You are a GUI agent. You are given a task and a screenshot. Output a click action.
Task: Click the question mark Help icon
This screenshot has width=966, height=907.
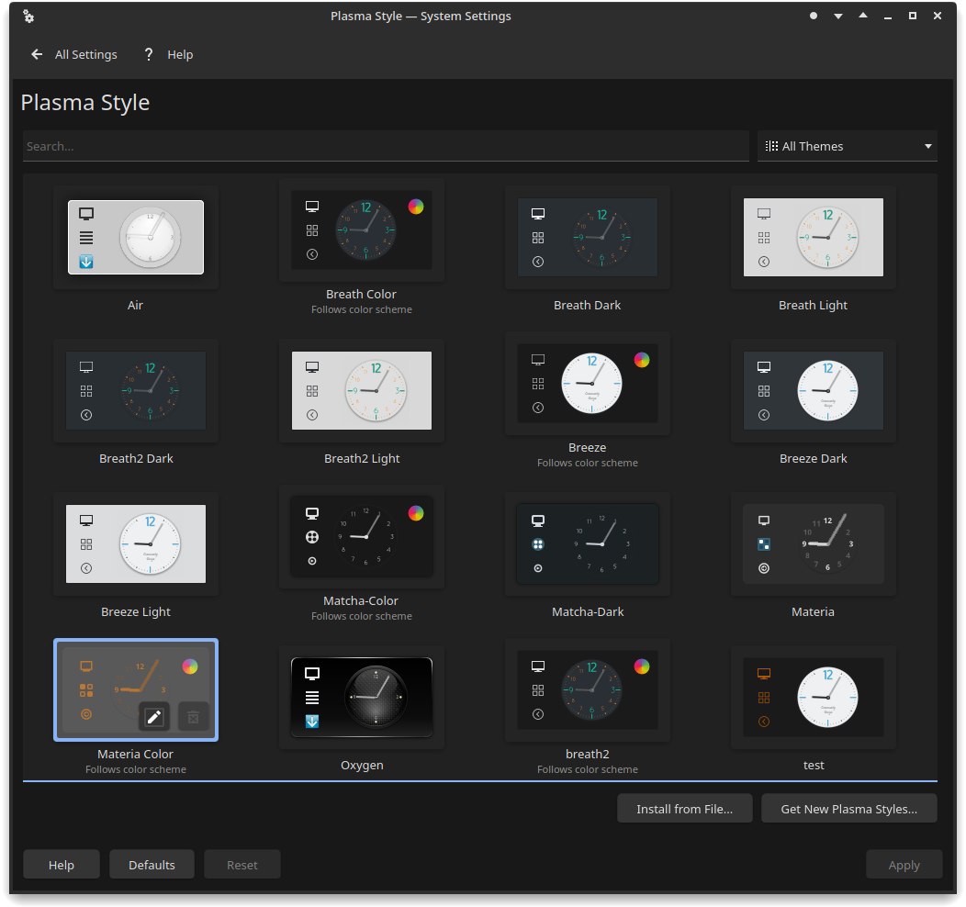[149, 55]
